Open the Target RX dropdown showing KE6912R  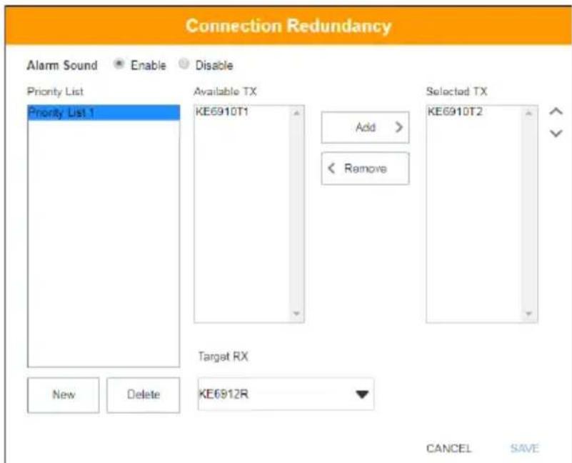[286, 394]
